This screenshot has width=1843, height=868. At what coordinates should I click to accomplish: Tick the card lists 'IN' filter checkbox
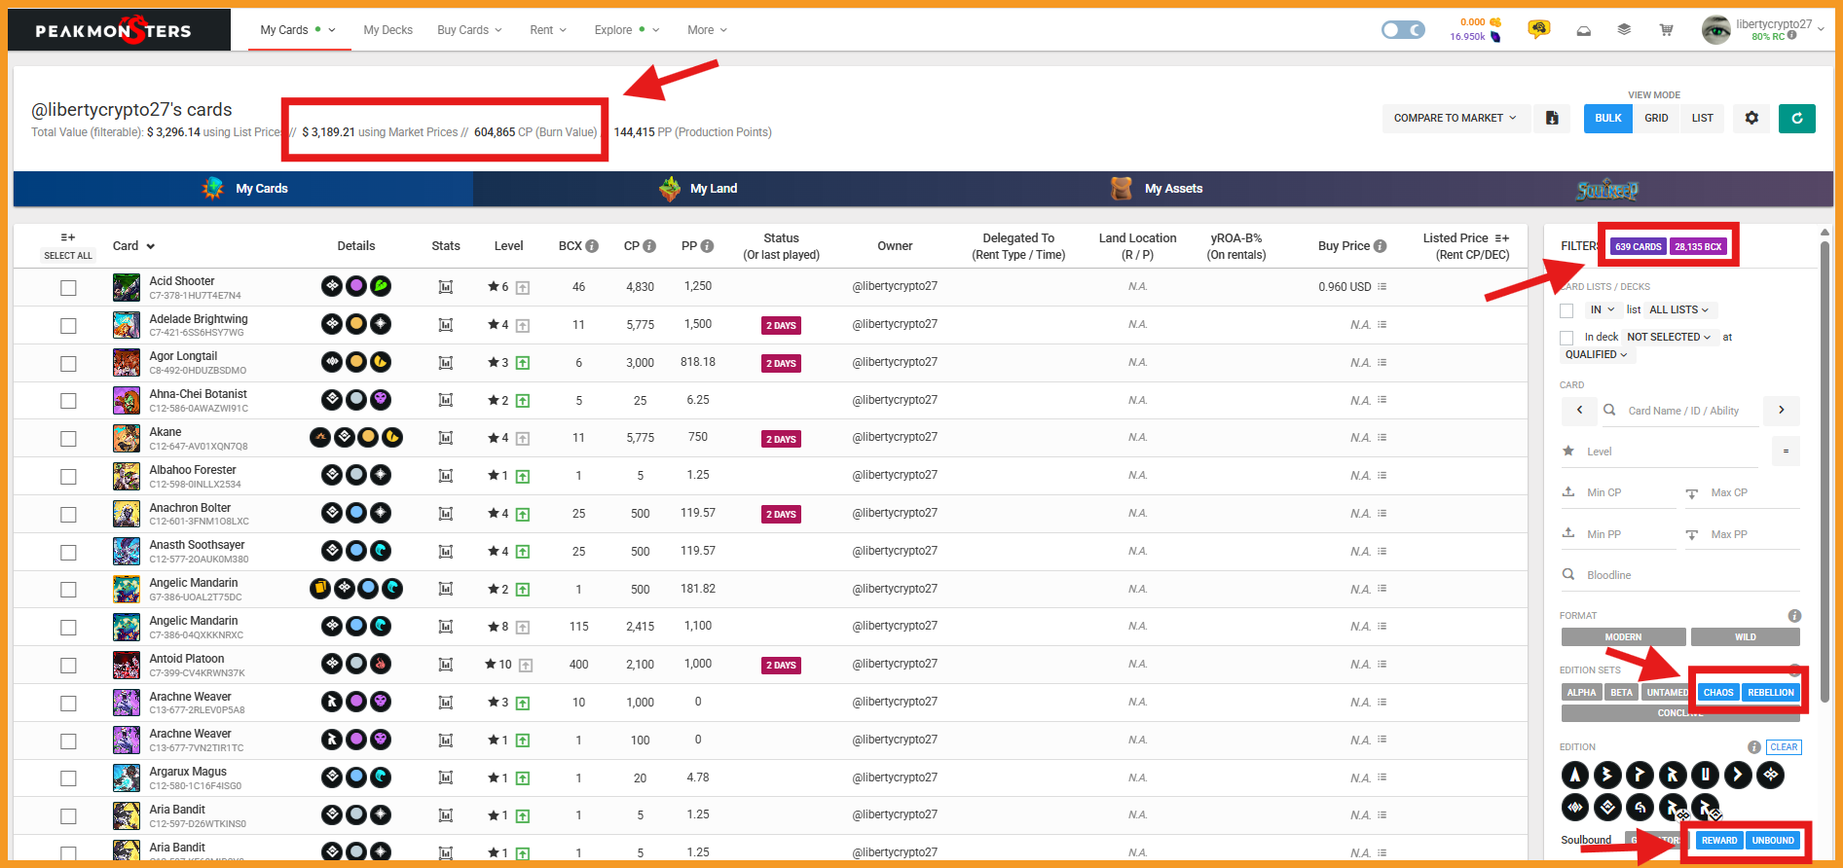coord(1567,310)
